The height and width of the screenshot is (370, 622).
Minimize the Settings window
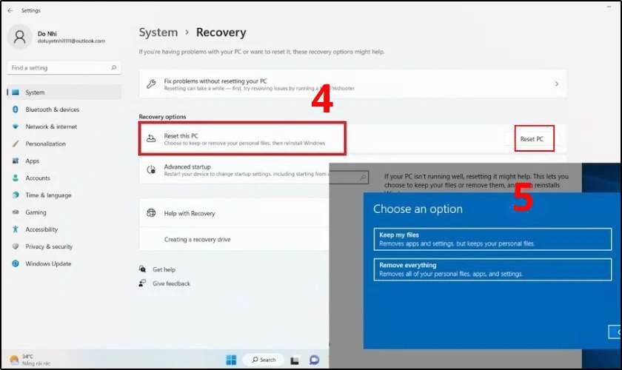[x=609, y=7]
